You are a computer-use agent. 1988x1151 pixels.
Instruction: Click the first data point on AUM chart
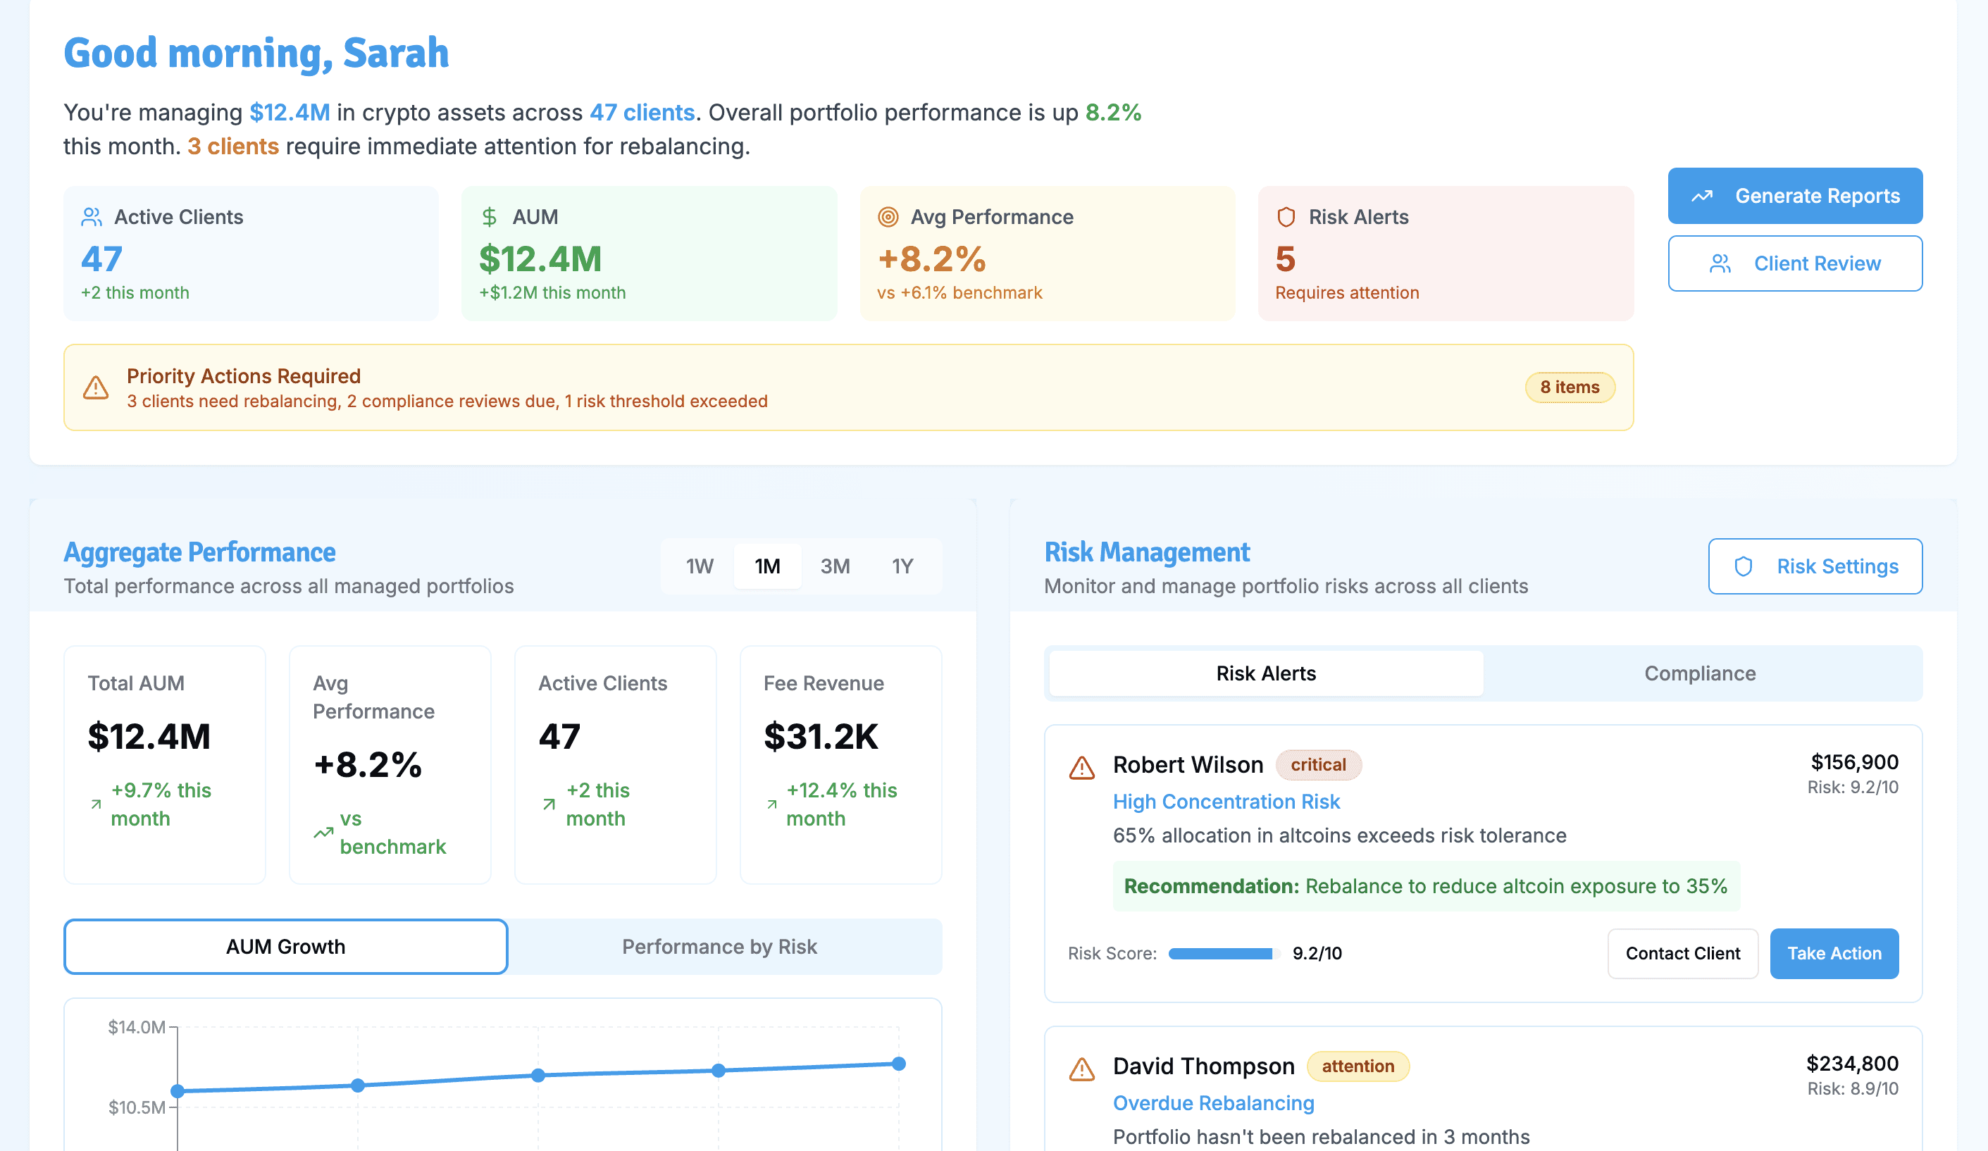[x=178, y=1091]
